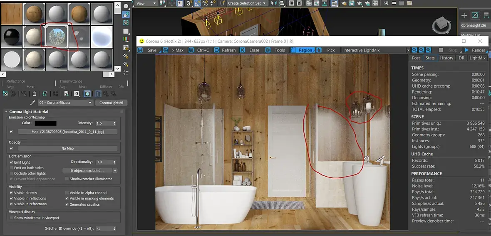491x236 pixels.
Task: Select sky HDRI material sample slot
Action: point(57,37)
